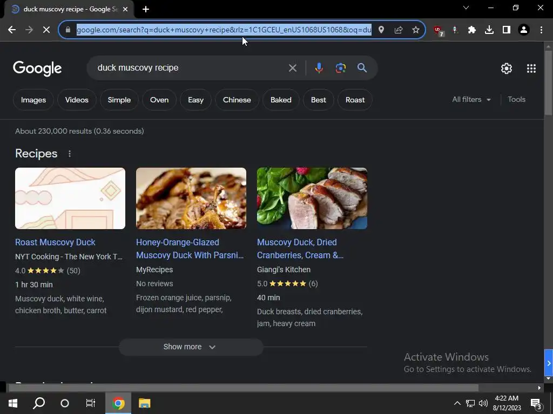Open Chrome profile menu
Image resolution: width=553 pixels, height=414 pixels.
[524, 30]
